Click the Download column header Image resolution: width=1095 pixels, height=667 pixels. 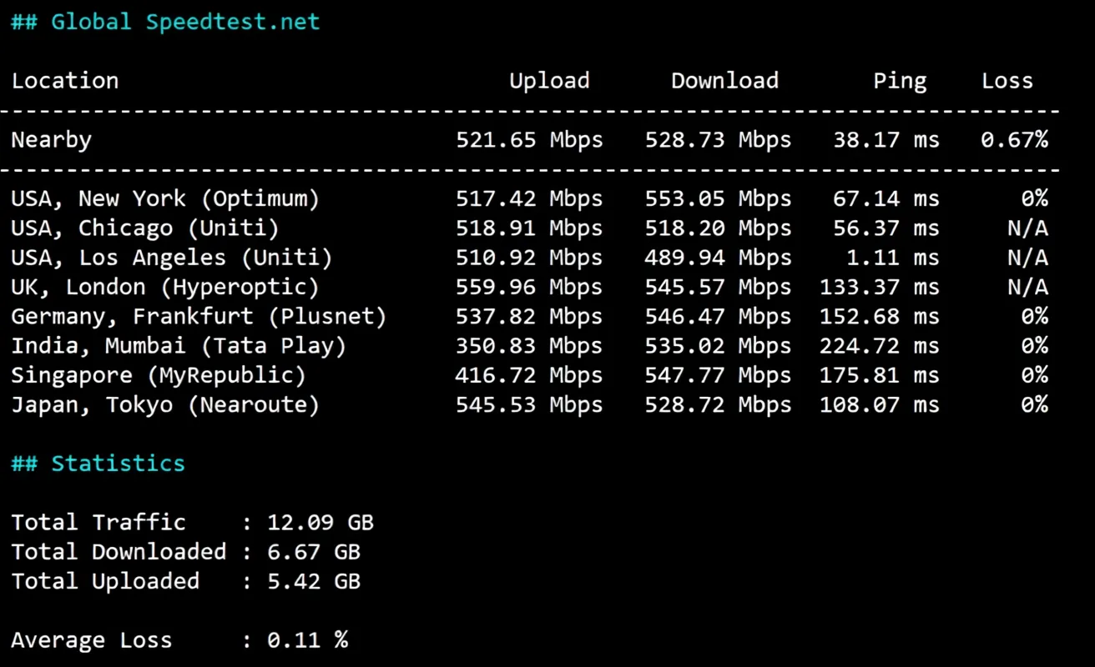[x=724, y=81]
